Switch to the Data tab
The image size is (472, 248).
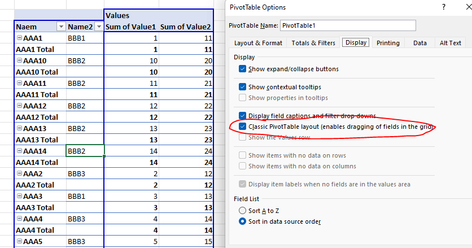point(420,43)
